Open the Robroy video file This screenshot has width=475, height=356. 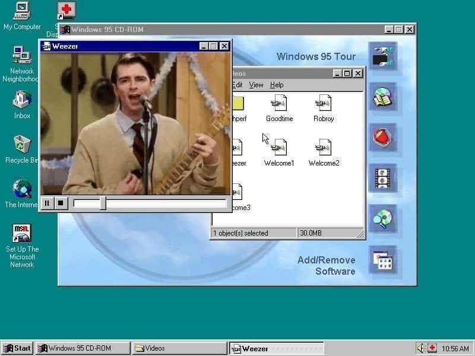(x=324, y=105)
